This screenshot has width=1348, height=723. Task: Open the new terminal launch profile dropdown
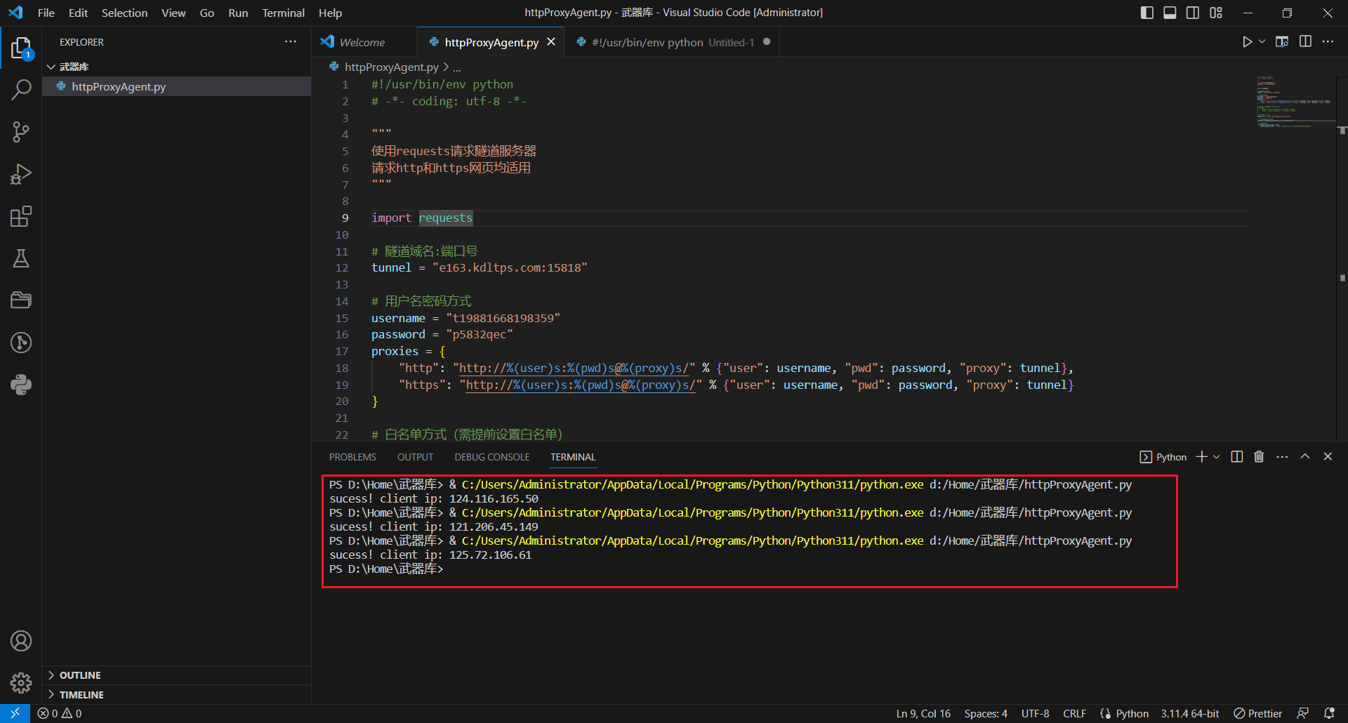(1217, 457)
